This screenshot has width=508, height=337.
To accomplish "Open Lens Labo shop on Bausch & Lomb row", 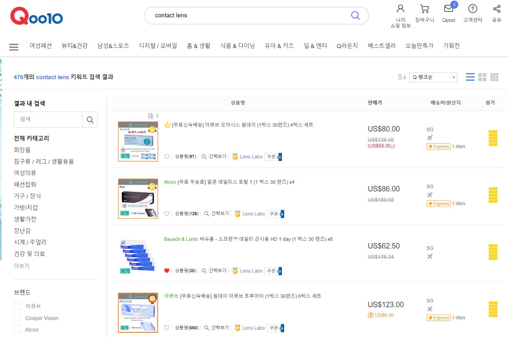I will (x=251, y=271).
